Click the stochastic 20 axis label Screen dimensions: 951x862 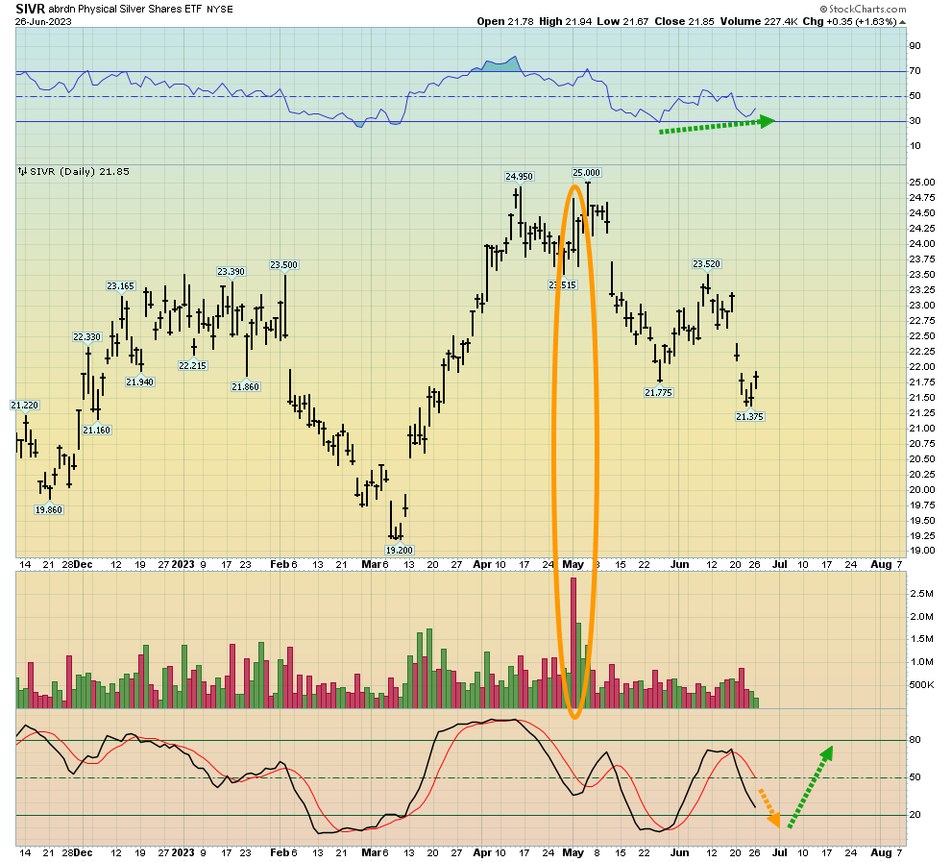pyautogui.click(x=914, y=815)
